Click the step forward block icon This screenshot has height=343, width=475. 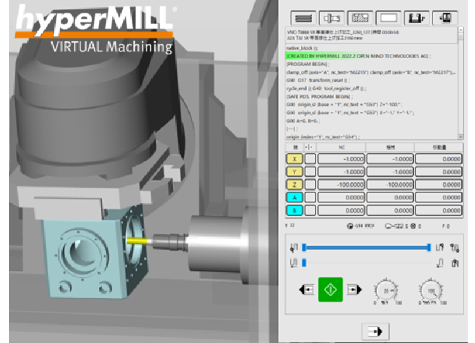click(x=354, y=290)
